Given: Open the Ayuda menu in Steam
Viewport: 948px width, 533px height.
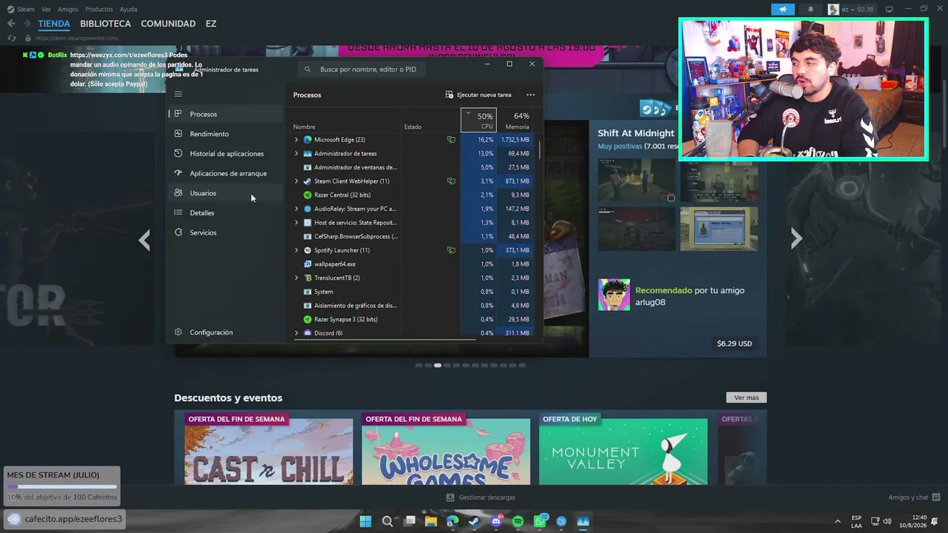Looking at the screenshot, I should tap(128, 9).
